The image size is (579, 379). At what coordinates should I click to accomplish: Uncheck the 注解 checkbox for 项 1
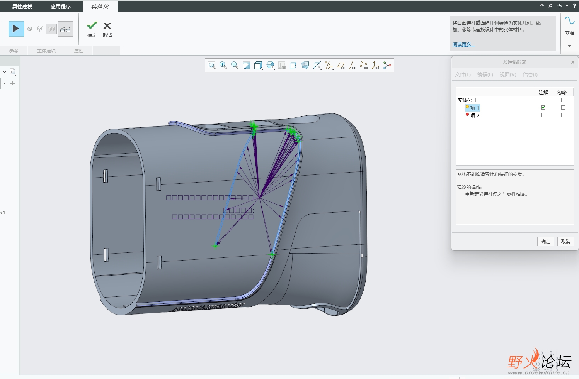pyautogui.click(x=543, y=107)
